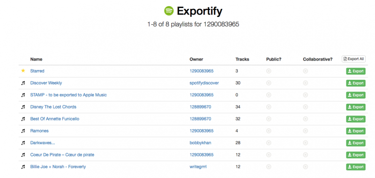Image resolution: width=375 pixels, height=178 pixels.
Task: Visit owner 1290083965 in the Ramones row
Action: (202, 131)
